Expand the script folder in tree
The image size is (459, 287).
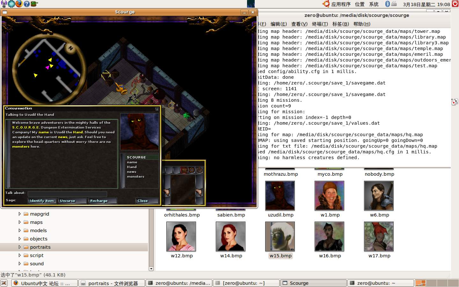(x=19, y=255)
